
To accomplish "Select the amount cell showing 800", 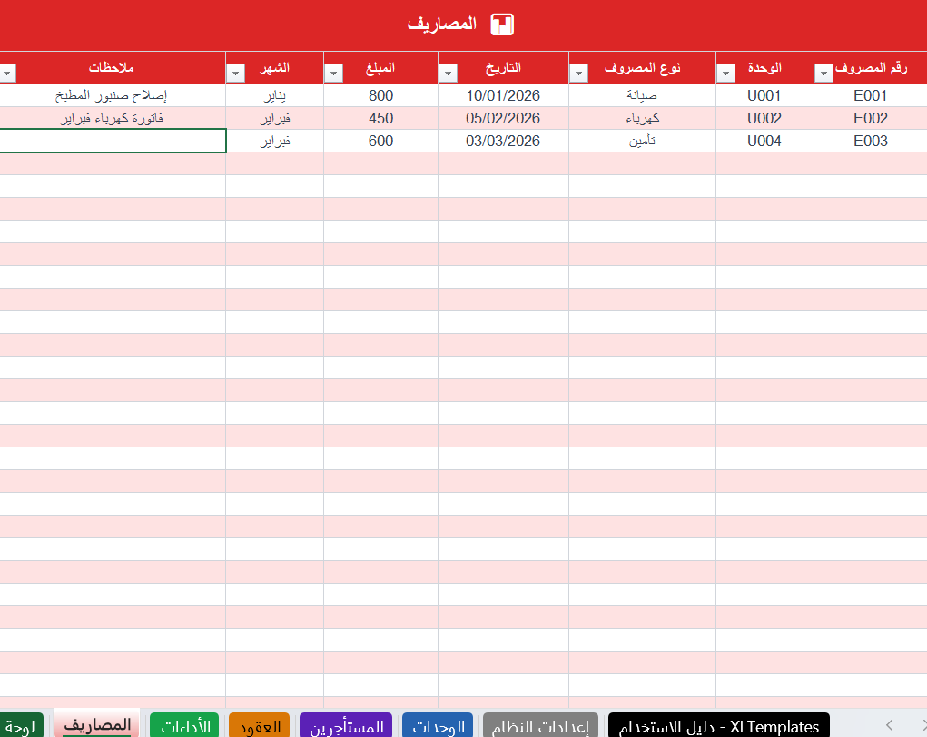I will (380, 95).
